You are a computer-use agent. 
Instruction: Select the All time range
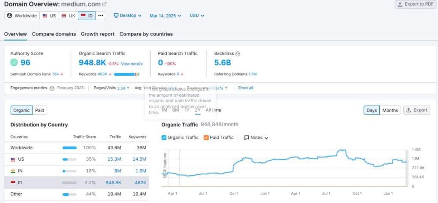click(213, 110)
